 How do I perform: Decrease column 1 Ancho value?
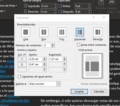click(45, 60)
